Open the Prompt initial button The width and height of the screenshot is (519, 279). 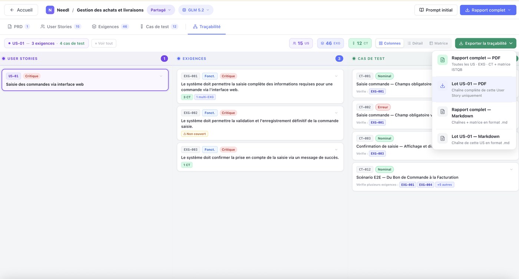pos(436,10)
